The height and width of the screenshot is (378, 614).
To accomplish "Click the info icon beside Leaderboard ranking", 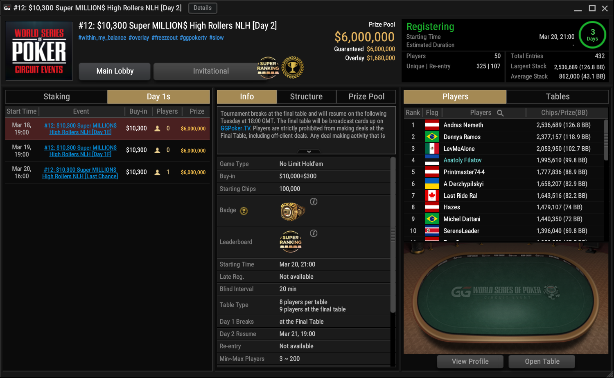I will pyautogui.click(x=314, y=233).
